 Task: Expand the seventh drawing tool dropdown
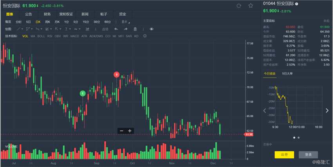(80, 29)
